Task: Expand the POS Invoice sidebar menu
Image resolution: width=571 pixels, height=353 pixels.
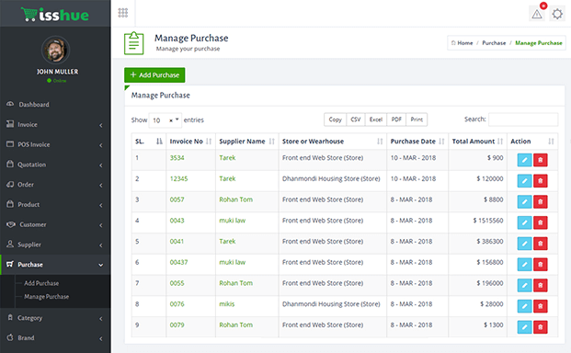Action: pos(55,144)
